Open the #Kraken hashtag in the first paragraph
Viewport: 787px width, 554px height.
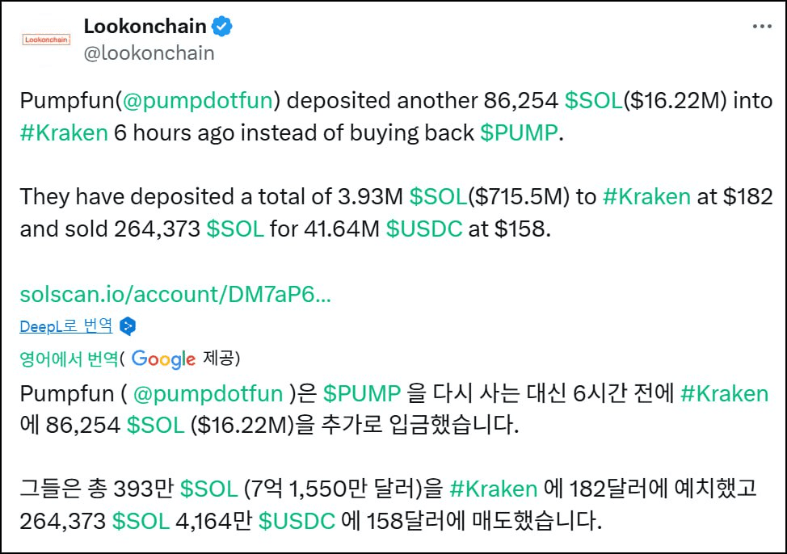64,133
